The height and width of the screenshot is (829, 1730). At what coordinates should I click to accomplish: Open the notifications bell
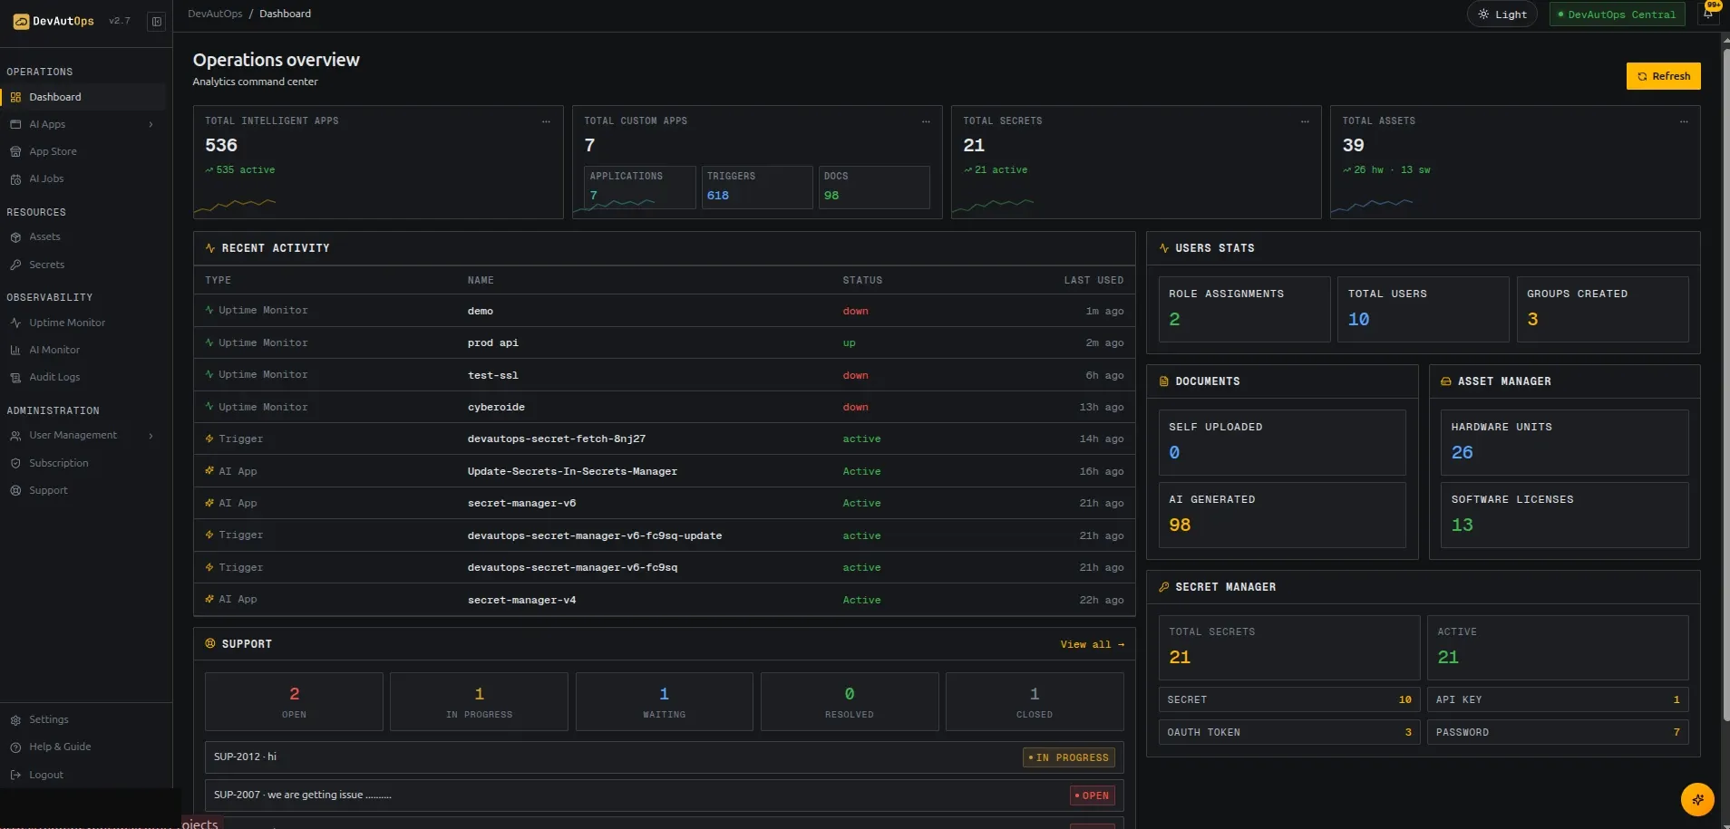click(x=1708, y=14)
